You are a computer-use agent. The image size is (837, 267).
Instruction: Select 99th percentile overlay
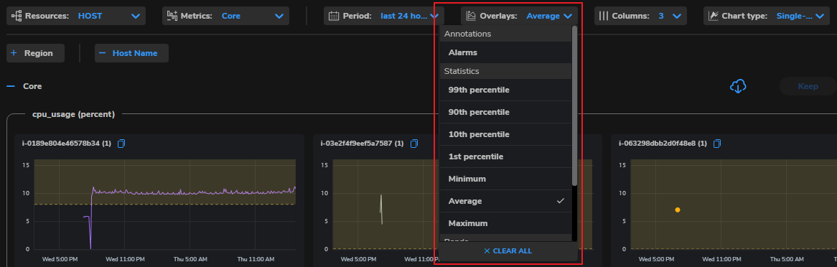[x=505, y=90]
